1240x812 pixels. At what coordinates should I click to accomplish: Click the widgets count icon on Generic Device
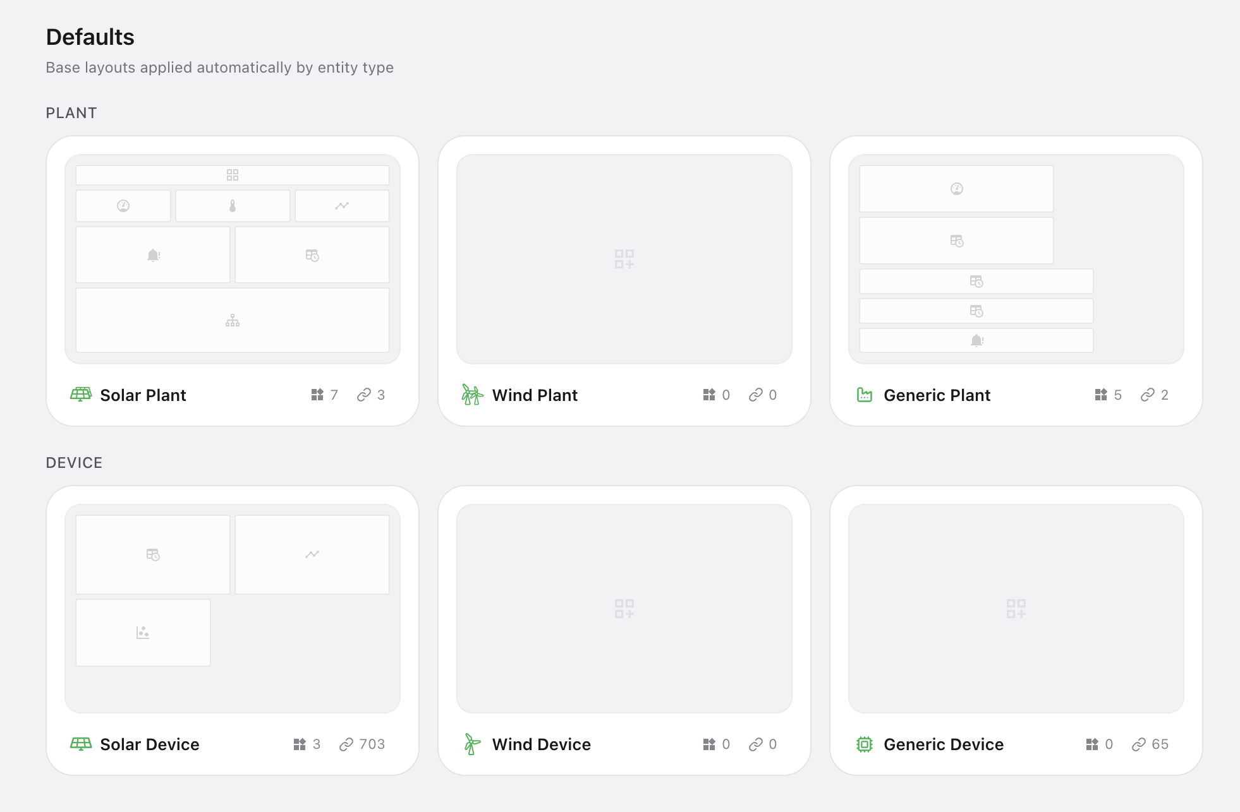(x=1092, y=744)
